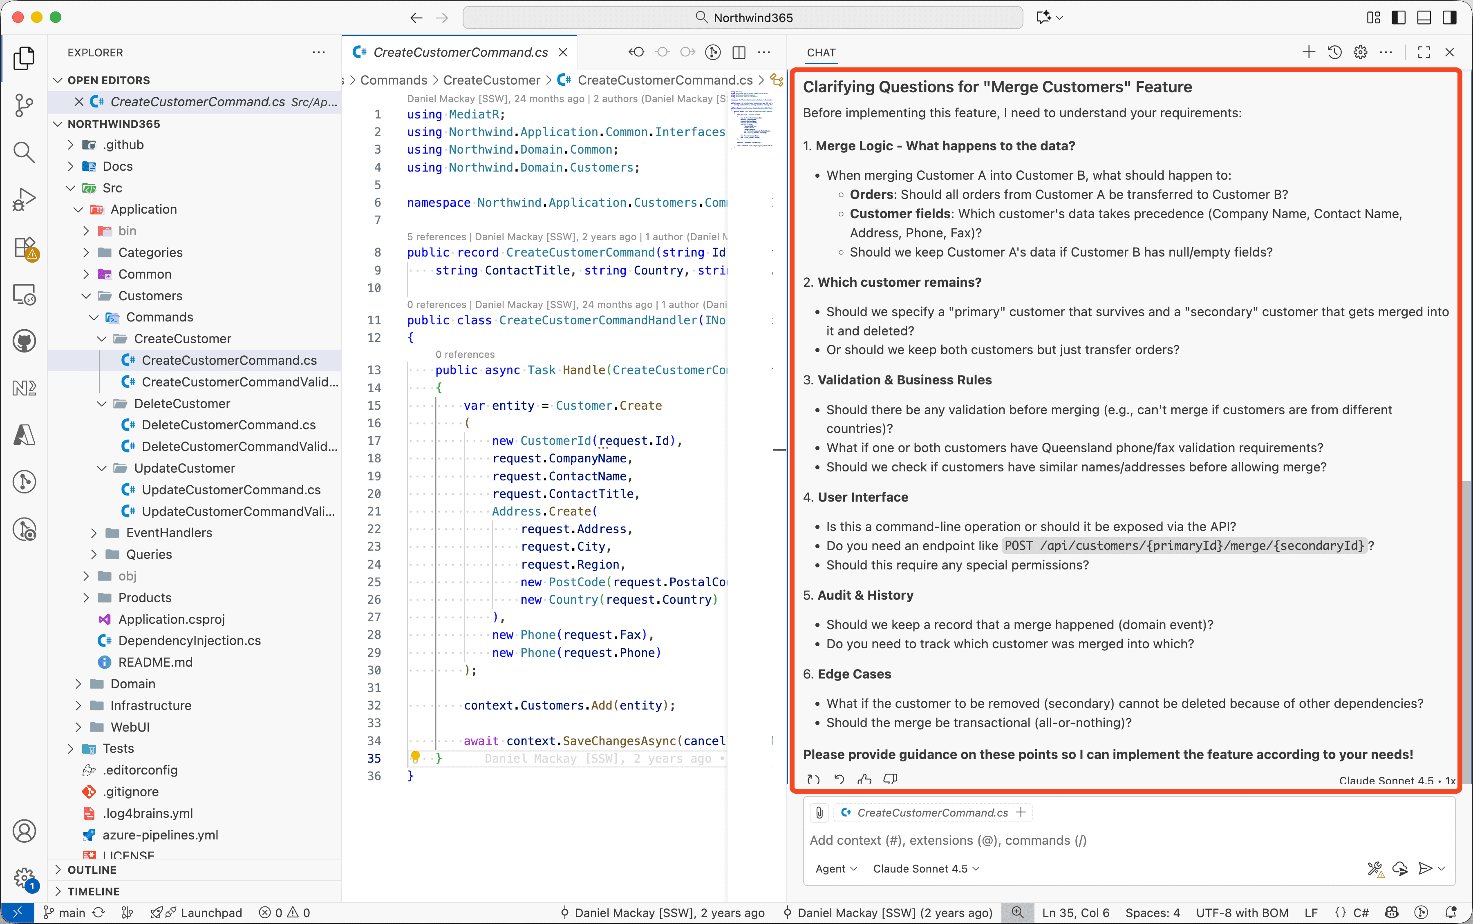Open the Agent mode dropdown
Viewport: 1473px width, 924px height.
pos(835,868)
